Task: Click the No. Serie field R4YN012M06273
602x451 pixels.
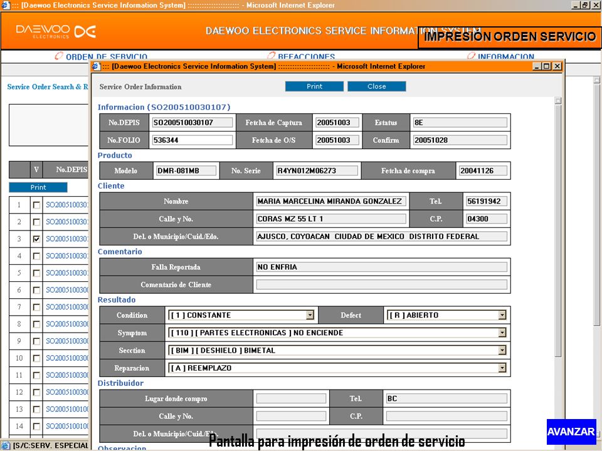Action: 317,170
